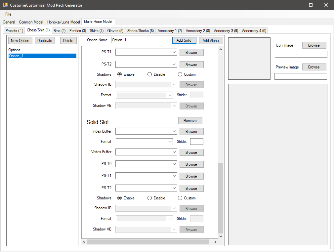The image size is (334, 252).
Task: Expand the upper PS-T2 dropdown
Action: 174,64
